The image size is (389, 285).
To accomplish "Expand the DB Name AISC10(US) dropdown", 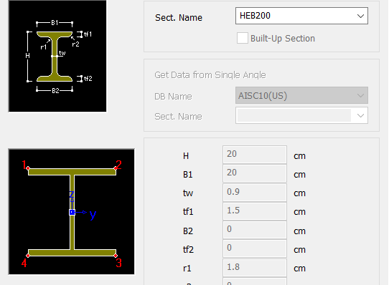I will (x=301, y=95).
